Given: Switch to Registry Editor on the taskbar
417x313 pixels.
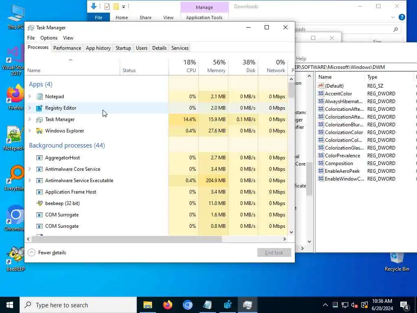Looking at the screenshot, I should pyautogui.click(x=228, y=305).
